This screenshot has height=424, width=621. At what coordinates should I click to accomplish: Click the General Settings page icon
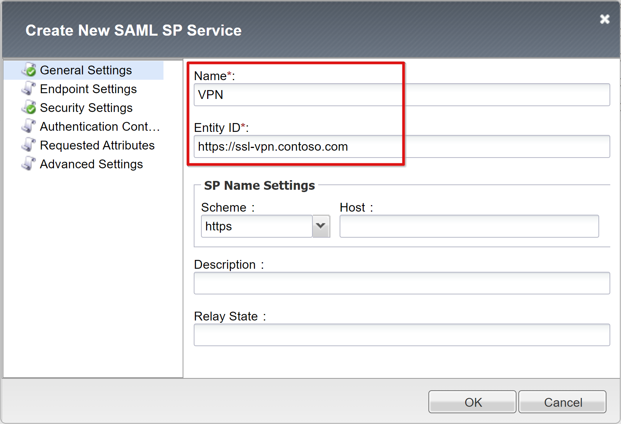tap(29, 70)
